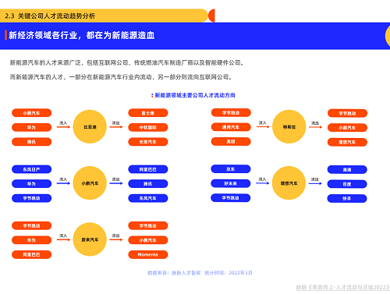The height and width of the screenshot is (294, 390).
Task: Click 字节跳动 pill flowing into 理想汽车 circle
Action: tap(231, 198)
